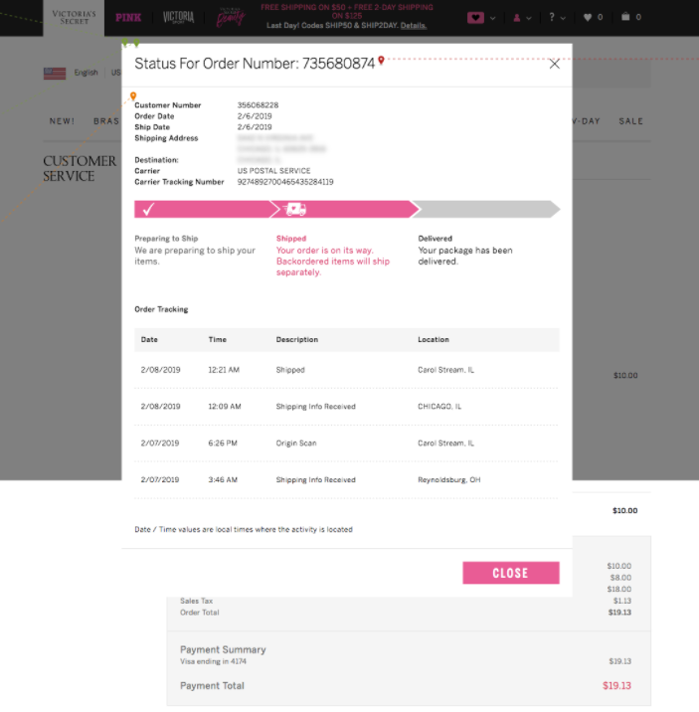This screenshot has width=699, height=712.
Task: Select the carrier tracking number text
Action: coord(285,182)
